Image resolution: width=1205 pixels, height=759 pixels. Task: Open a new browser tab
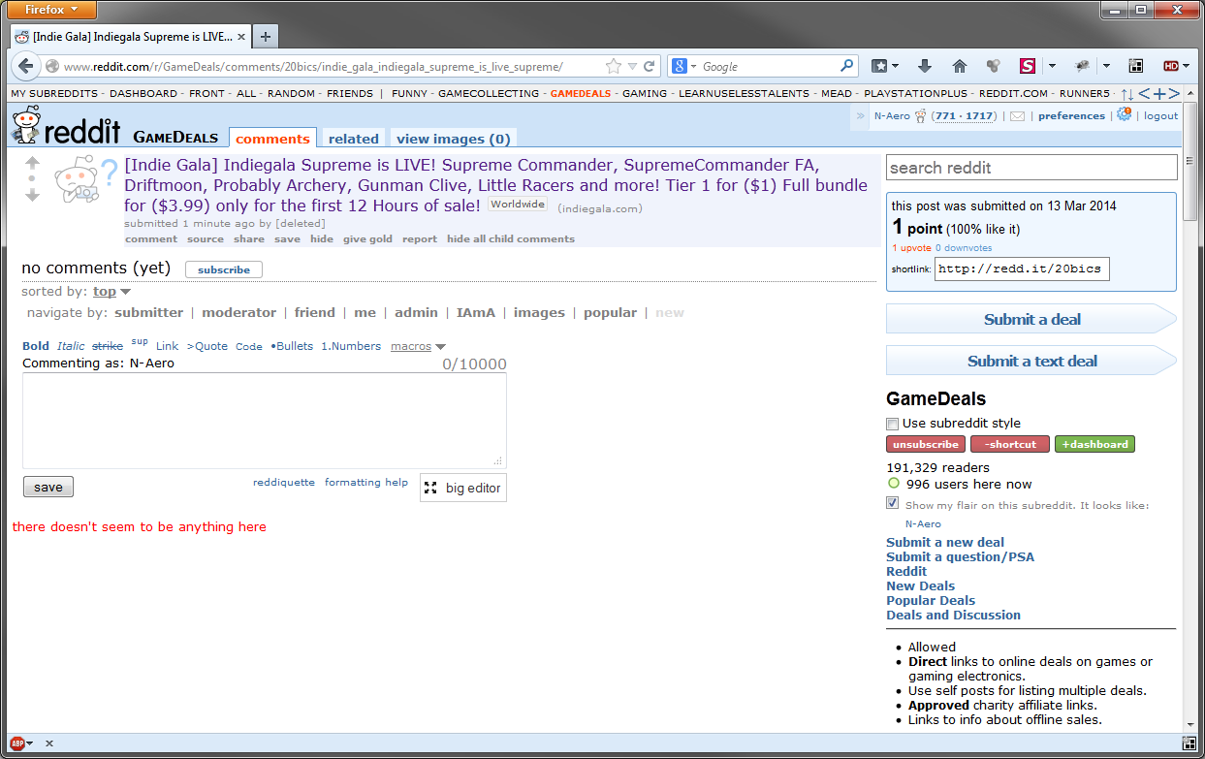pyautogui.click(x=265, y=37)
